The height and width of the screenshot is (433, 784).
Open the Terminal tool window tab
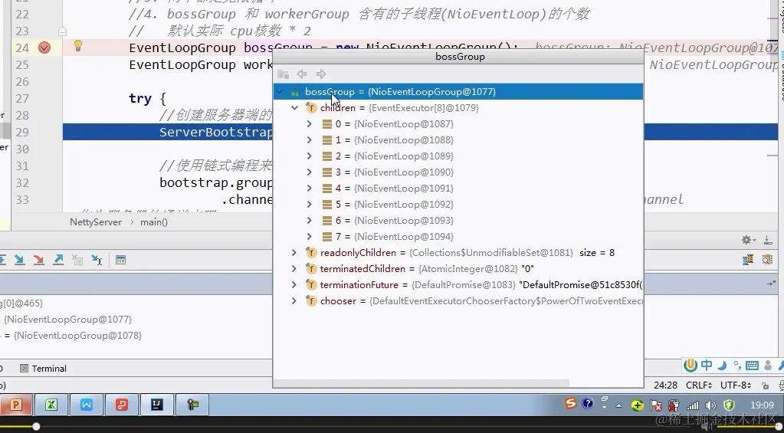pos(44,369)
